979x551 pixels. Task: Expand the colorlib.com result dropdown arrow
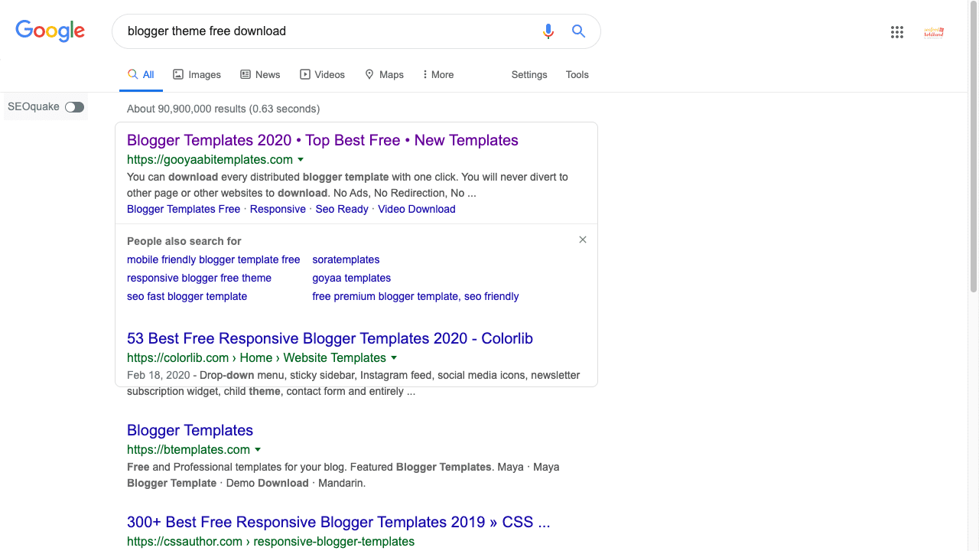394,358
